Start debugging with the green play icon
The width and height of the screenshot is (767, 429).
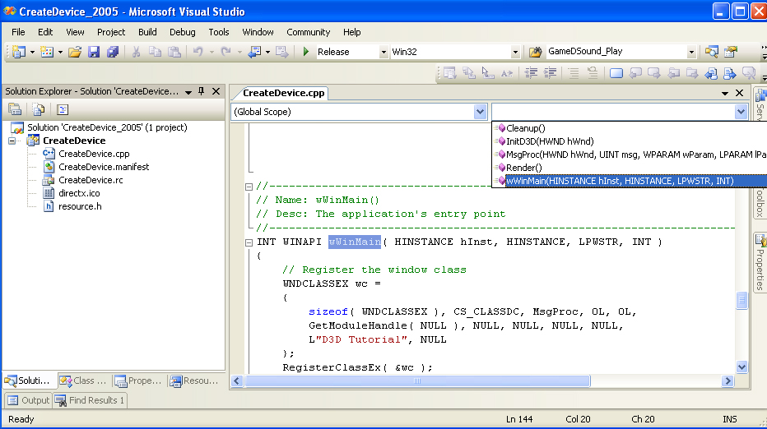click(305, 52)
